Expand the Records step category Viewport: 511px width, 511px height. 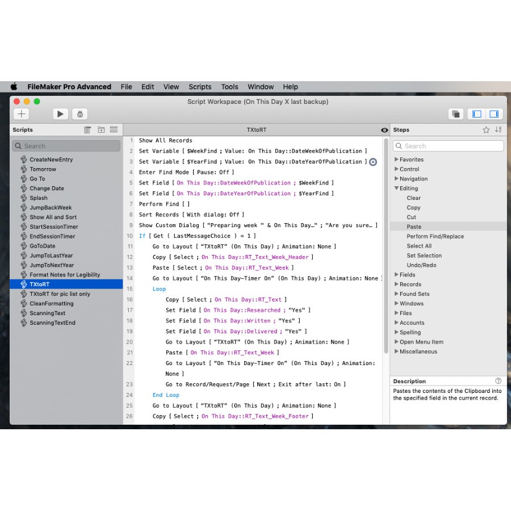tap(396, 284)
